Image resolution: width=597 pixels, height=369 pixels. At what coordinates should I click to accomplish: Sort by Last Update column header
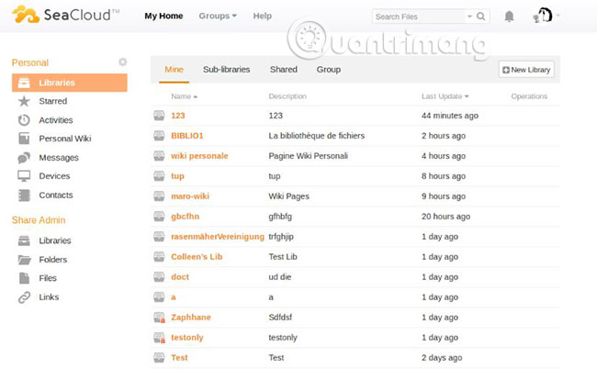coord(445,96)
